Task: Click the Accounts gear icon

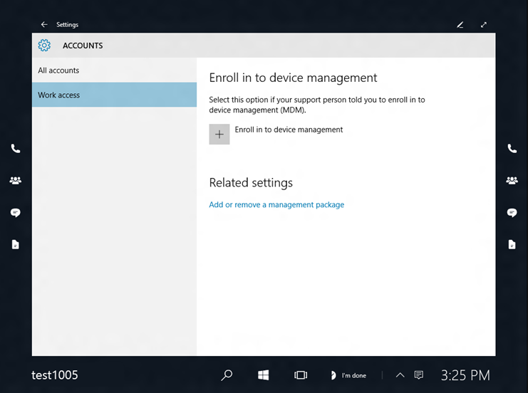Action: (x=44, y=46)
